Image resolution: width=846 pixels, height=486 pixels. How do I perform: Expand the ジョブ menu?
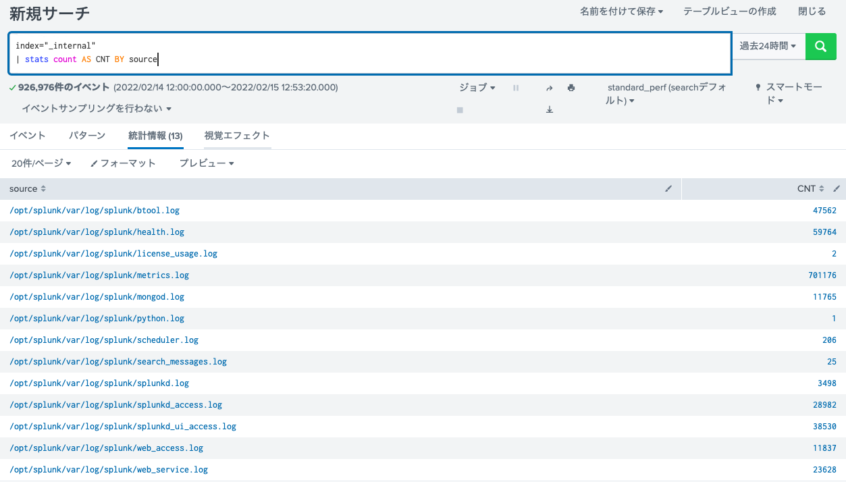477,88
